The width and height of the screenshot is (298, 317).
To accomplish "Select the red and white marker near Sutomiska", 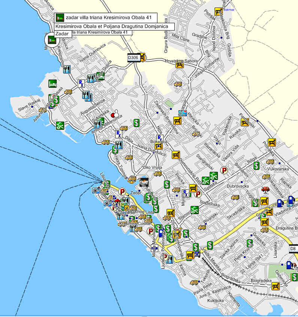I will point(114,113).
